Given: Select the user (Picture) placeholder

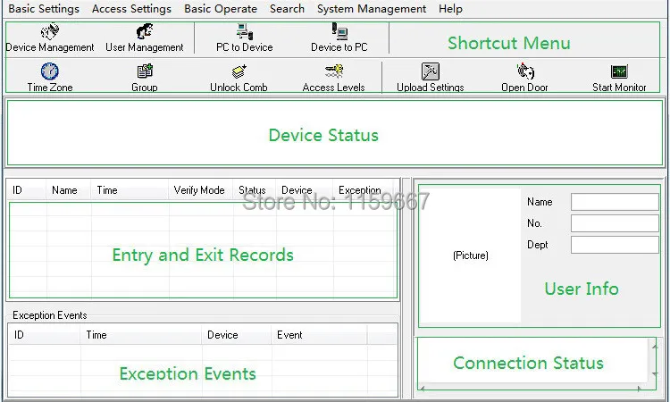Looking at the screenshot, I should [471, 255].
